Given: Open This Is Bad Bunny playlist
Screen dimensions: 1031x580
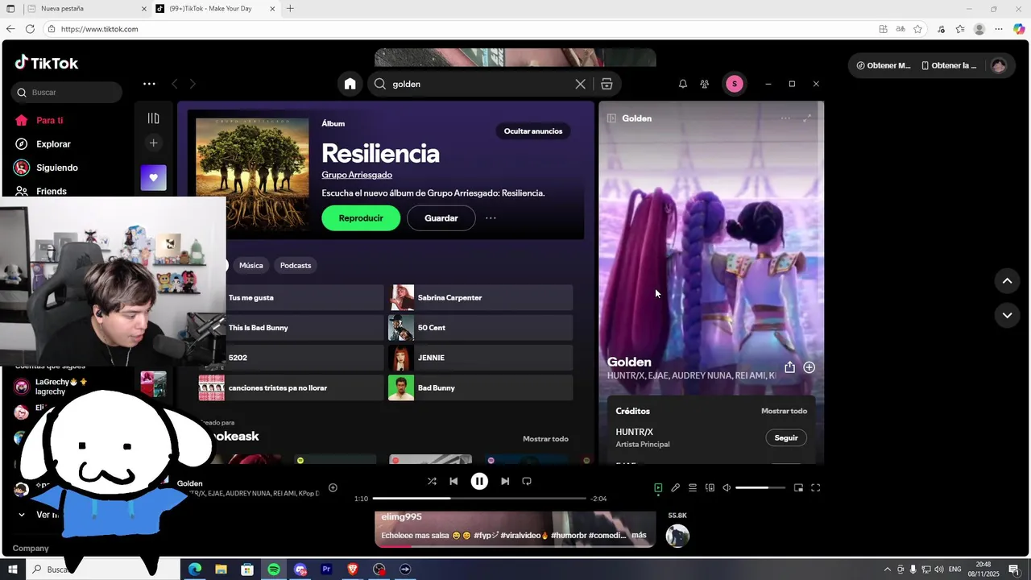Looking at the screenshot, I should coord(292,328).
